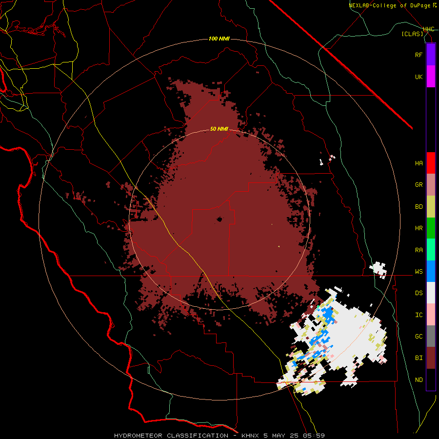
Task: Click the BD yellow legend swatch
Action: [431, 207]
